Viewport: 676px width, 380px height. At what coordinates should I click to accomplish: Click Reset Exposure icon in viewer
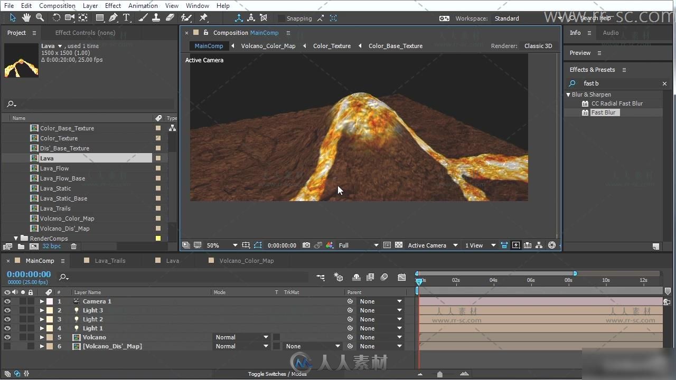552,245
